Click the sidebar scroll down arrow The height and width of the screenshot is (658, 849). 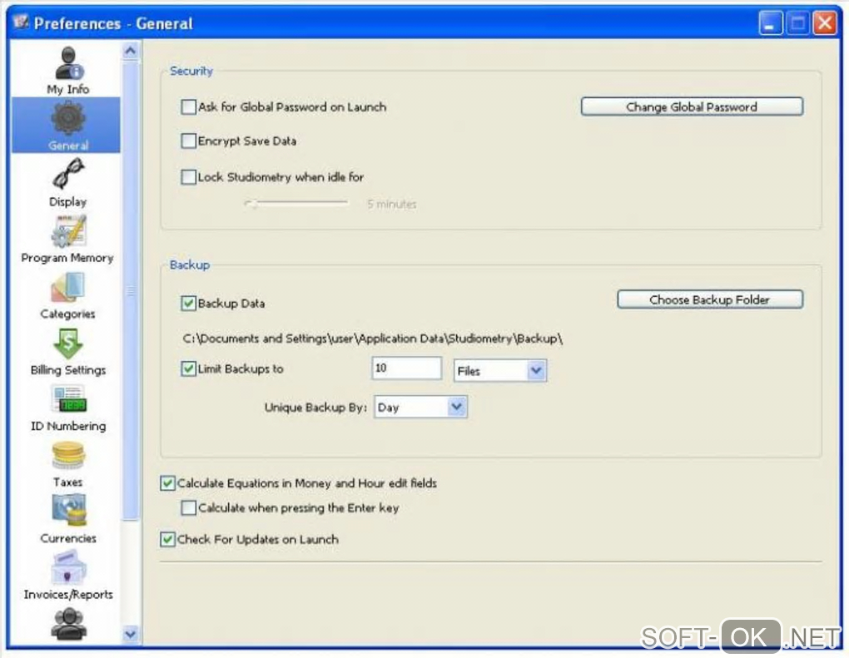tap(131, 634)
